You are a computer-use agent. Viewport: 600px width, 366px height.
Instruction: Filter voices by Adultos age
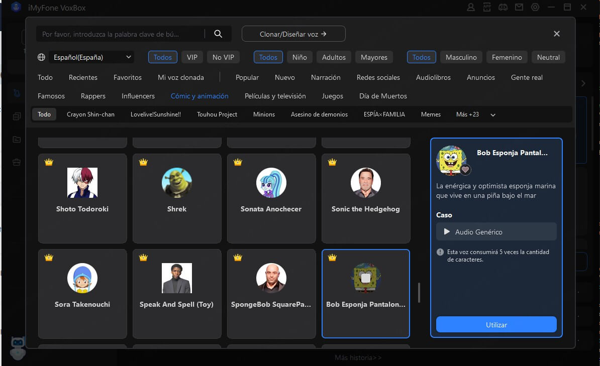(334, 57)
